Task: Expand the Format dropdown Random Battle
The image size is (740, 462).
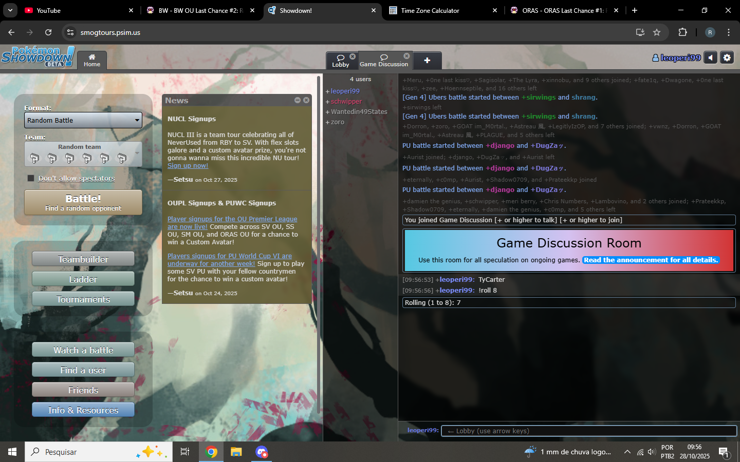Action: [83, 120]
